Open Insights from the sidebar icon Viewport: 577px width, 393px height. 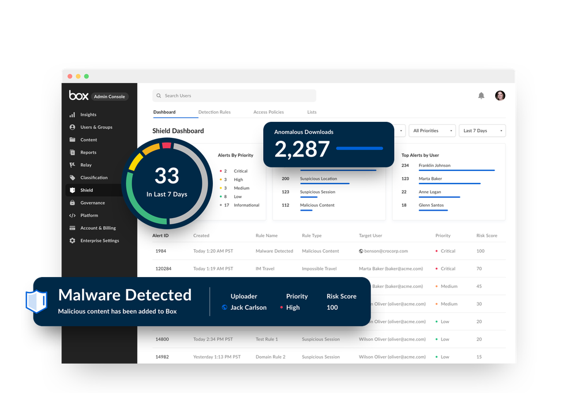coord(71,114)
